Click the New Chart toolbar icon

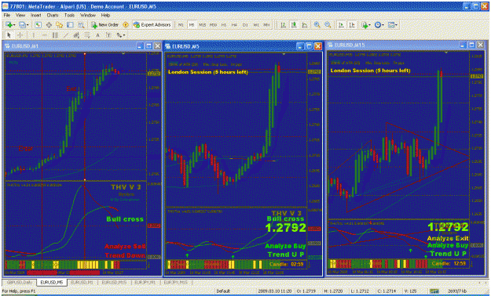(9, 25)
